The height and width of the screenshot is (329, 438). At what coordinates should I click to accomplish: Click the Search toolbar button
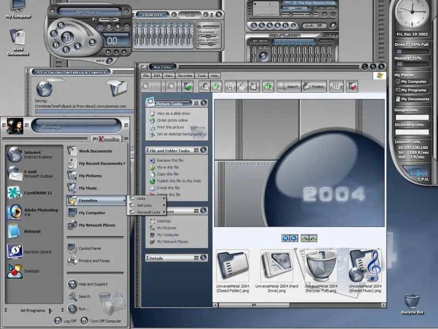coord(289,86)
